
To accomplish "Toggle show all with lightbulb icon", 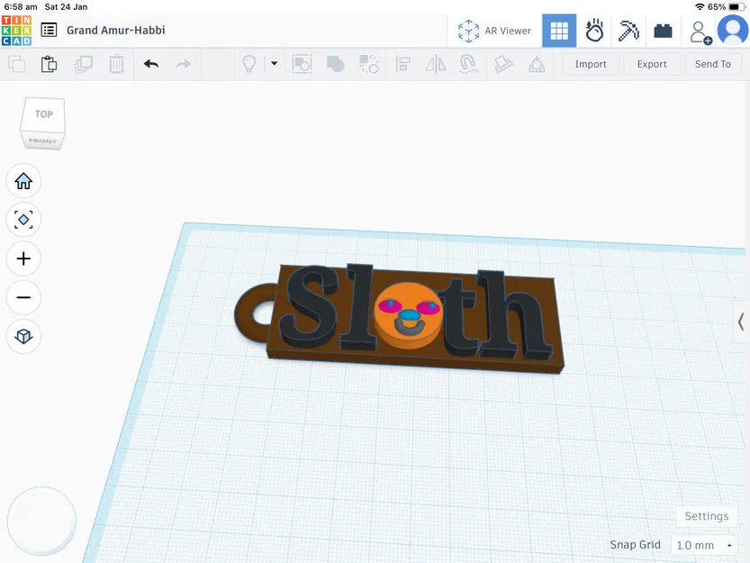I will [249, 64].
